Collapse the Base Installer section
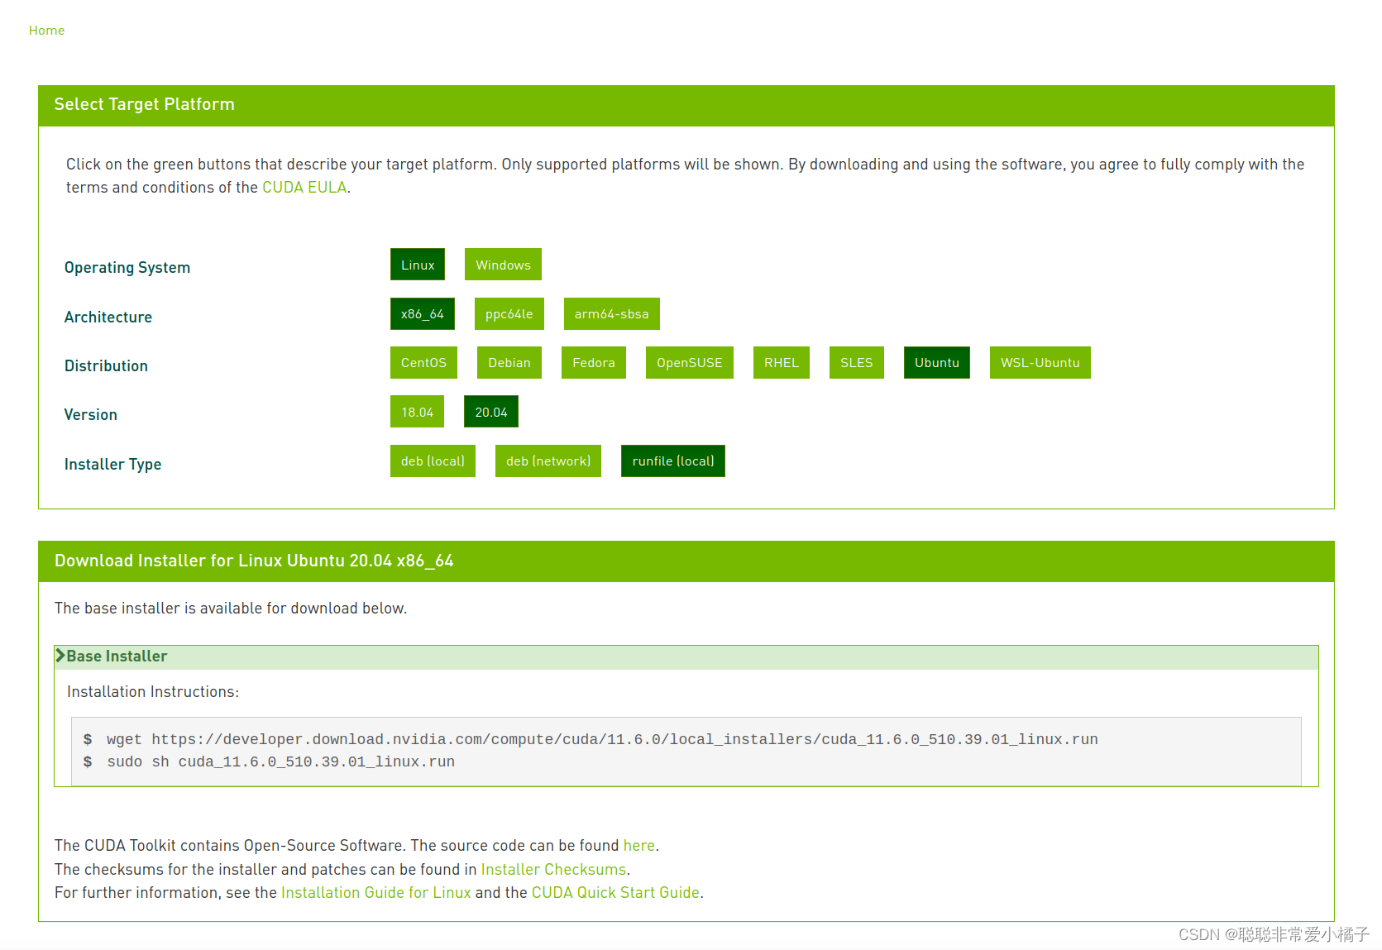This screenshot has width=1382, height=950. (x=686, y=656)
